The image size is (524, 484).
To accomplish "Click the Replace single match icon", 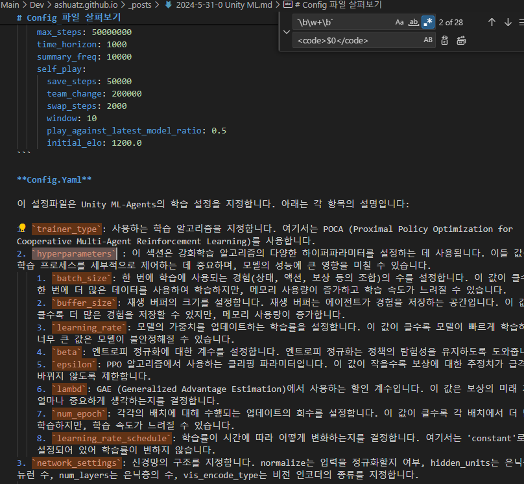I will click(445, 40).
